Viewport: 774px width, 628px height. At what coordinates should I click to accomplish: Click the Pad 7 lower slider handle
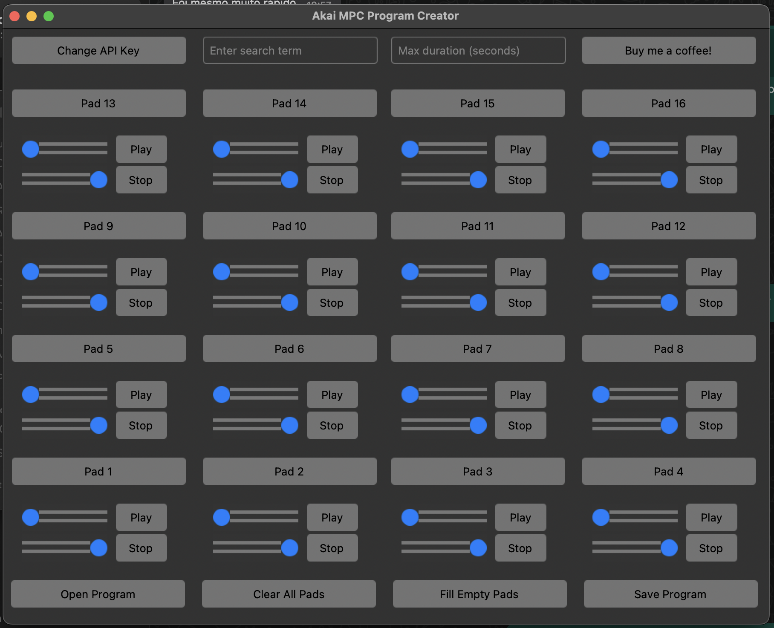point(478,425)
